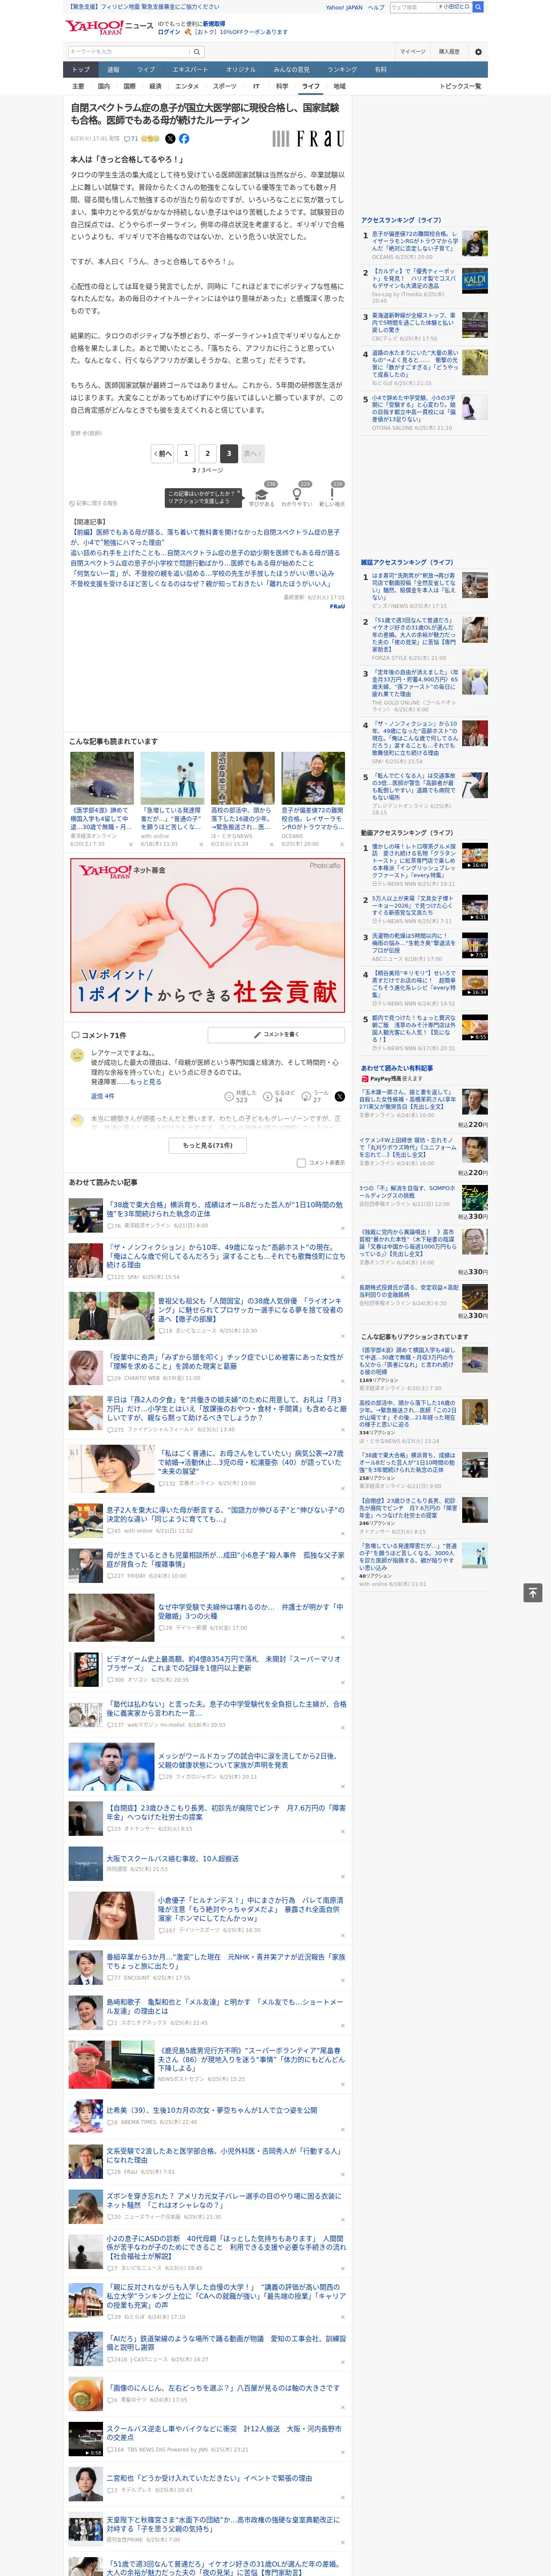This screenshot has width=551, height=2576.
Task: Toggle the コメント非表示 checkbox
Action: [301, 1163]
